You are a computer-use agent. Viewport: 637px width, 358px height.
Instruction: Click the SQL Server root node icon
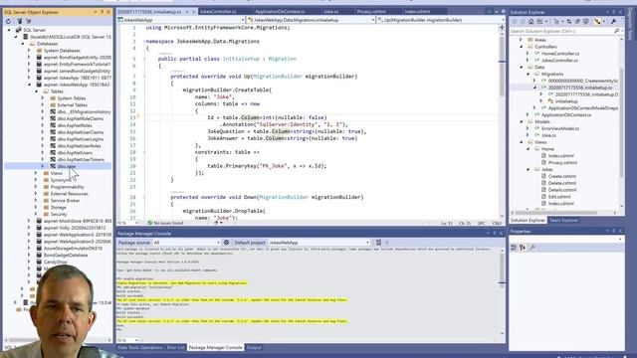click(x=18, y=30)
